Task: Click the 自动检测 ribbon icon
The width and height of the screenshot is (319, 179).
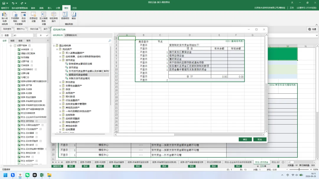Action: pyautogui.click(x=24, y=17)
